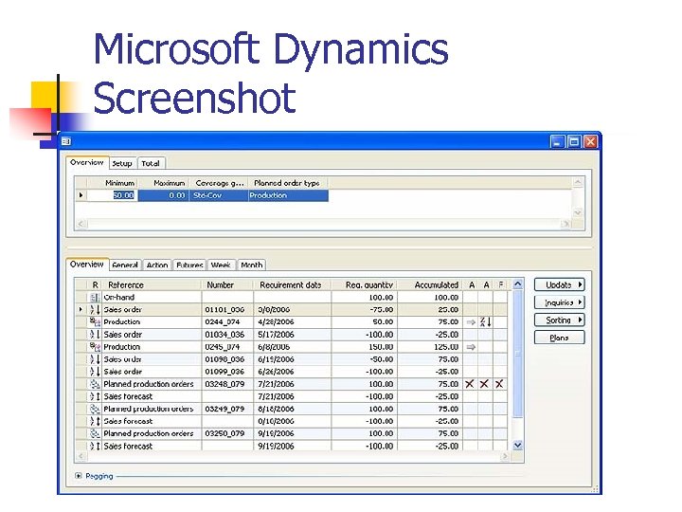The width and height of the screenshot is (682, 512).
Task: Click the Maximum field value 0.00
Action: click(x=164, y=195)
